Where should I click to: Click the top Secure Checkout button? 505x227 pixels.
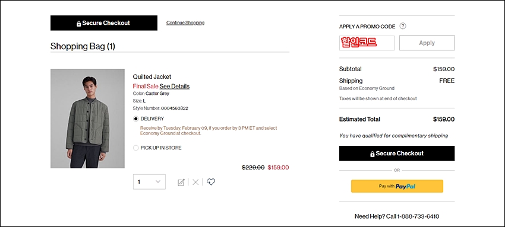[x=104, y=23]
